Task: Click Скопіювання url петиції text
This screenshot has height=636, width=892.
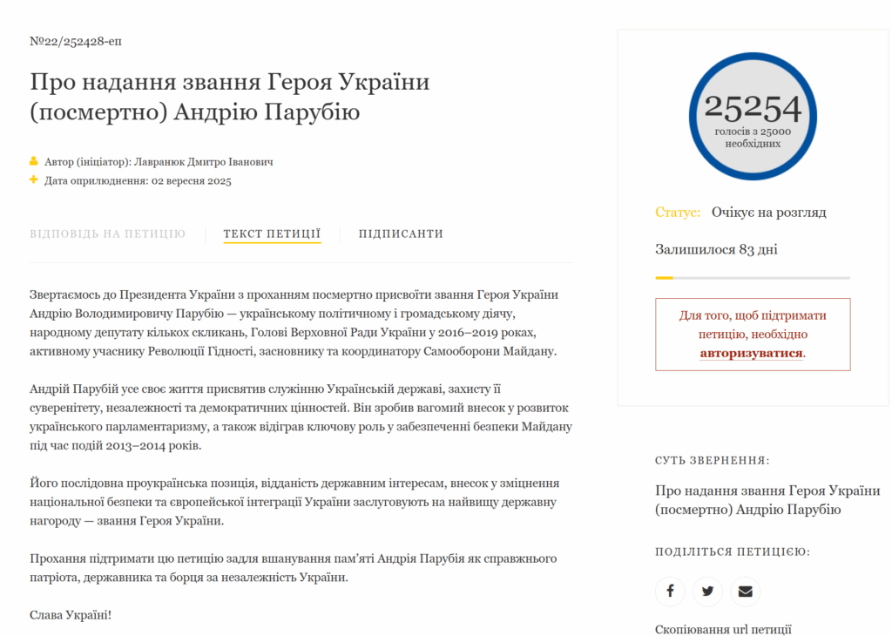Action: tap(723, 629)
